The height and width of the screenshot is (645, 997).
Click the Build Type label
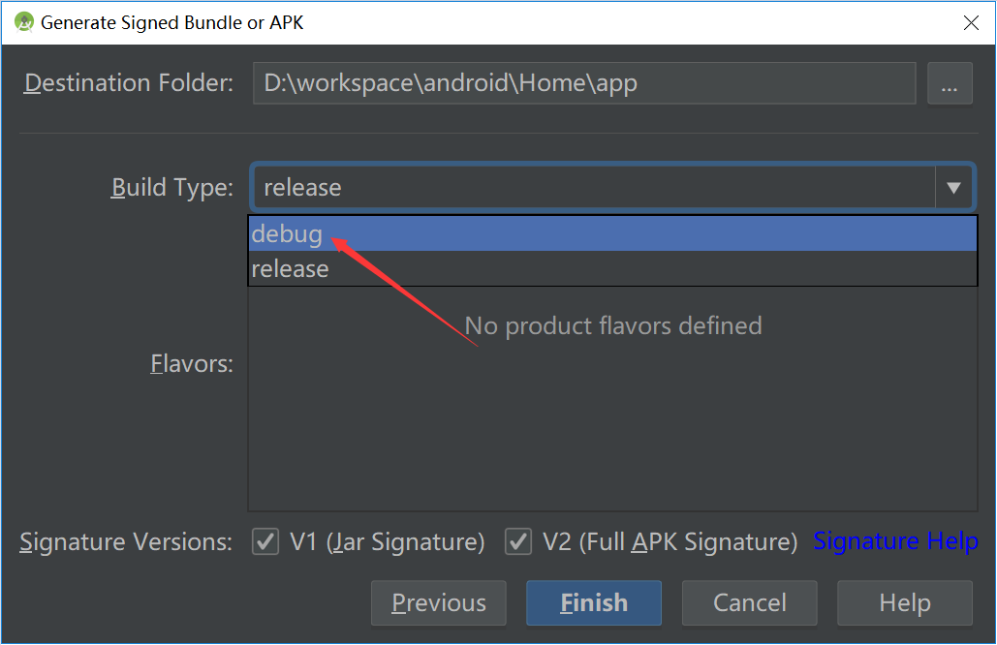172,187
